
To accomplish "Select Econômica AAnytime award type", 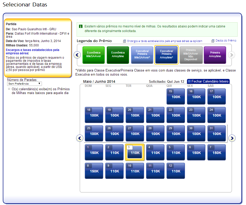I will [x=118, y=55].
